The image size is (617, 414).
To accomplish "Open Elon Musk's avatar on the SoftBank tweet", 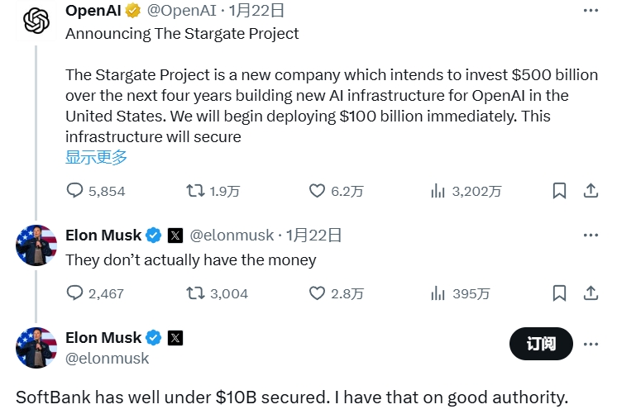I will (36, 347).
